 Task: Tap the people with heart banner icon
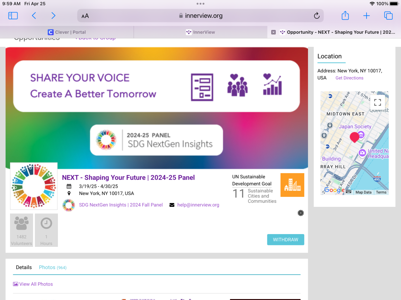(237, 85)
